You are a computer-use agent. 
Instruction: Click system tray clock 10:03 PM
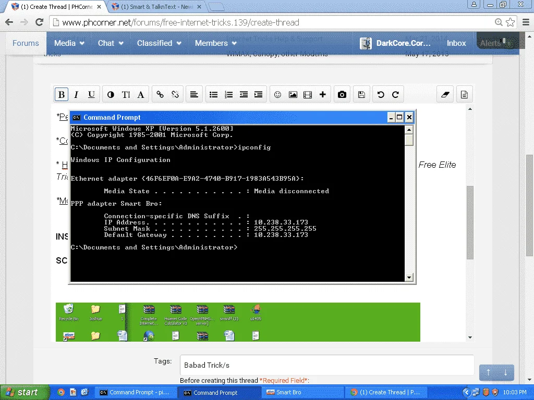515,392
